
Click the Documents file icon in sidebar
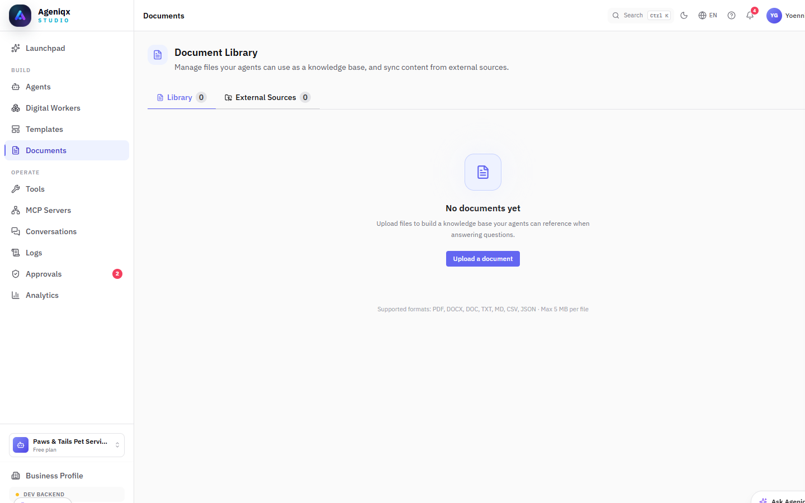tap(16, 150)
